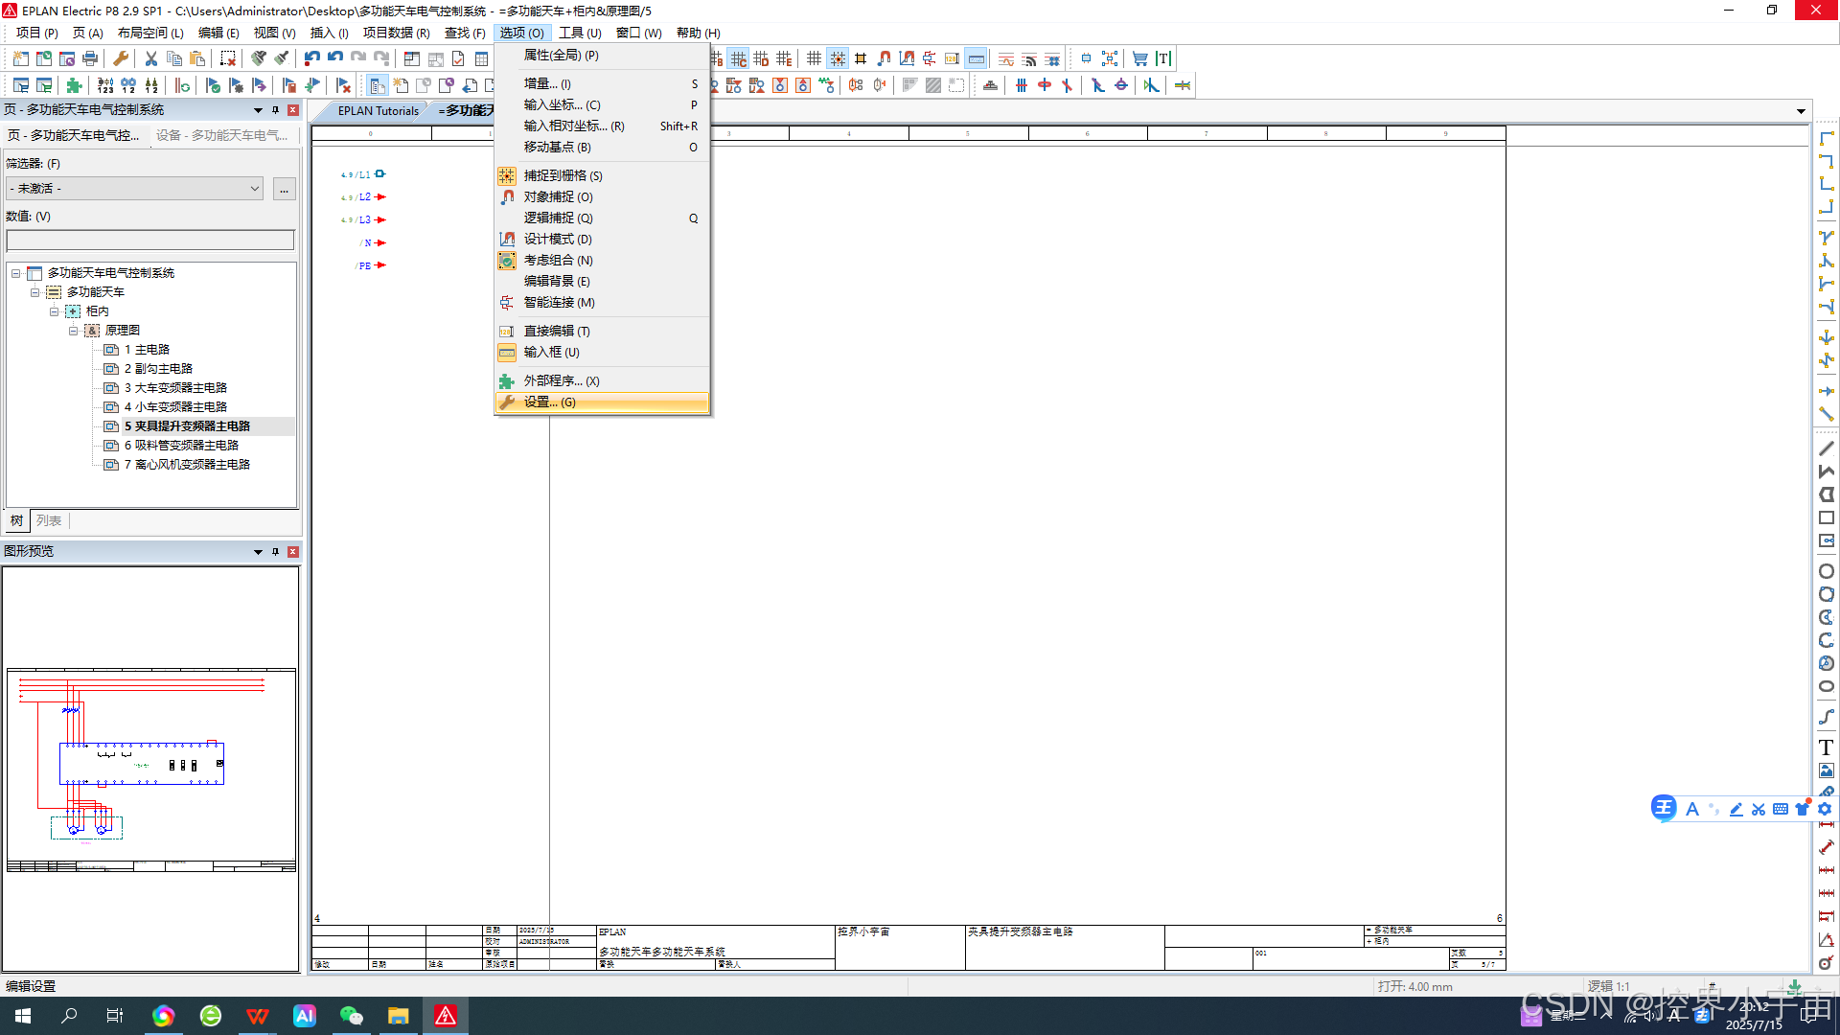Click the 数值 (V) input field
This screenshot has height=1035, width=1840.
(150, 241)
